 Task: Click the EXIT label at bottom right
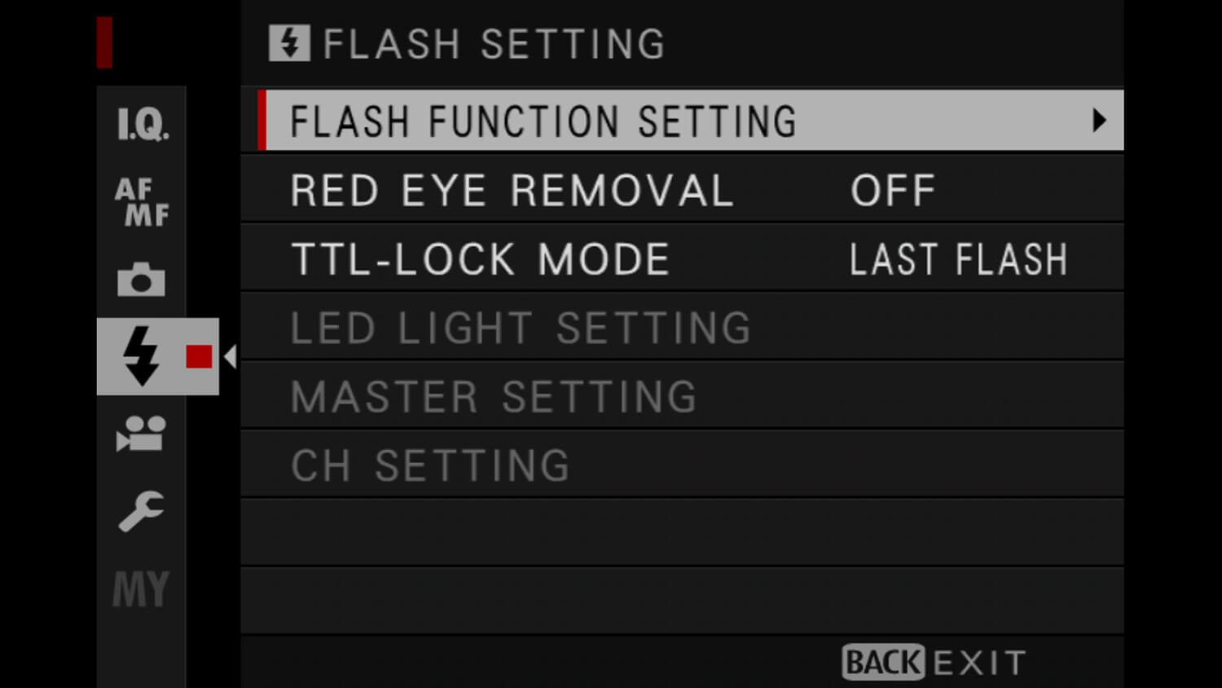(977, 662)
